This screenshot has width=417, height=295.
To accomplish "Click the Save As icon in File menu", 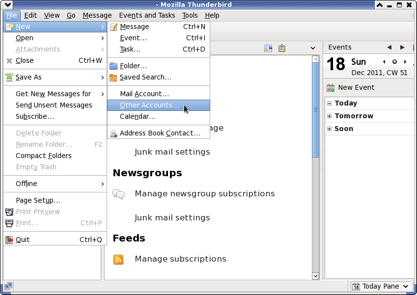I will (x=9, y=78).
